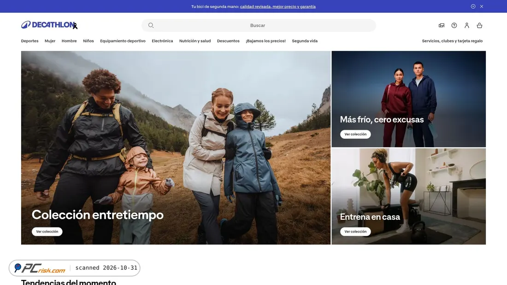Open the Electrónica menu
507x285 pixels.
click(x=162, y=41)
